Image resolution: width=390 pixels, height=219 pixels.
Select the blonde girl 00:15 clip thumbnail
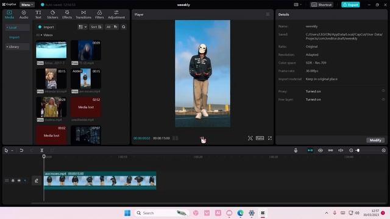[51, 78]
